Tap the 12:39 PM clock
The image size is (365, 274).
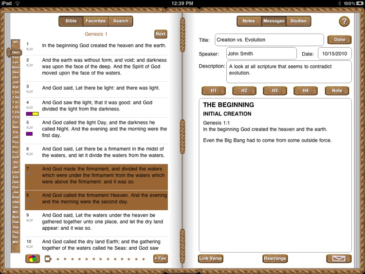click(x=182, y=3)
